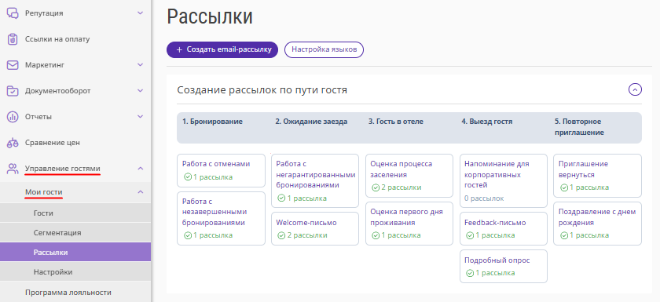Expand the Документооборот menu chevron
This screenshot has height=302, width=660.
click(141, 91)
